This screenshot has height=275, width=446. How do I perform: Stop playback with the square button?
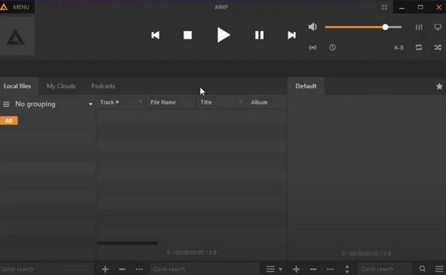tap(187, 35)
